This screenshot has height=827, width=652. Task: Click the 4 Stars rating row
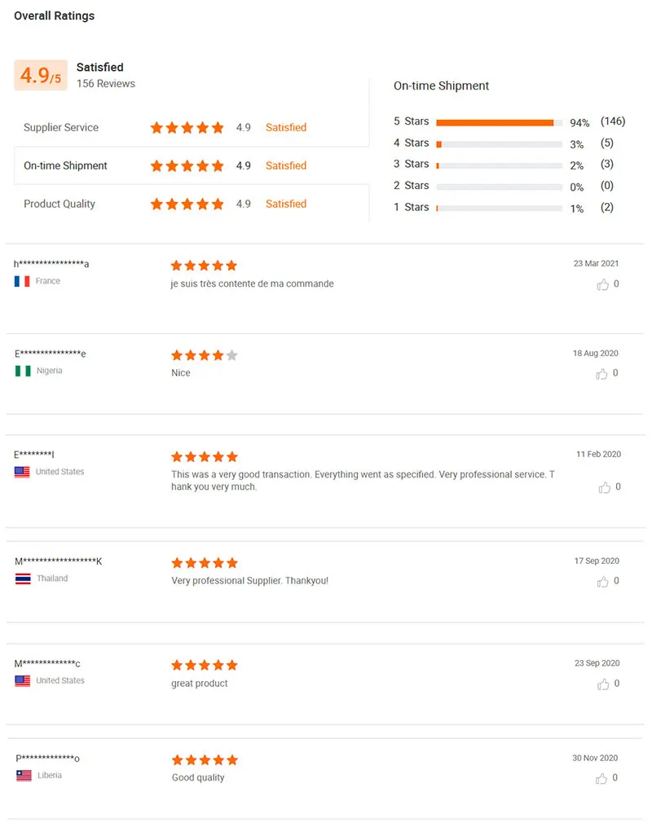pos(499,143)
